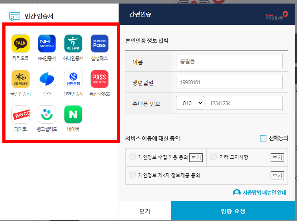
Task: Pick the Samsung Pass icon
Action: pos(99,43)
